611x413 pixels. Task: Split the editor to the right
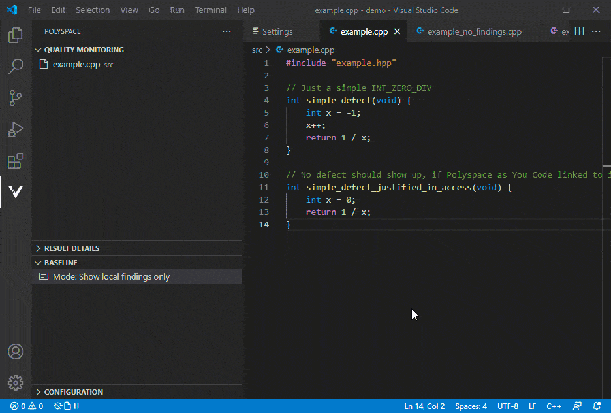[x=578, y=31]
